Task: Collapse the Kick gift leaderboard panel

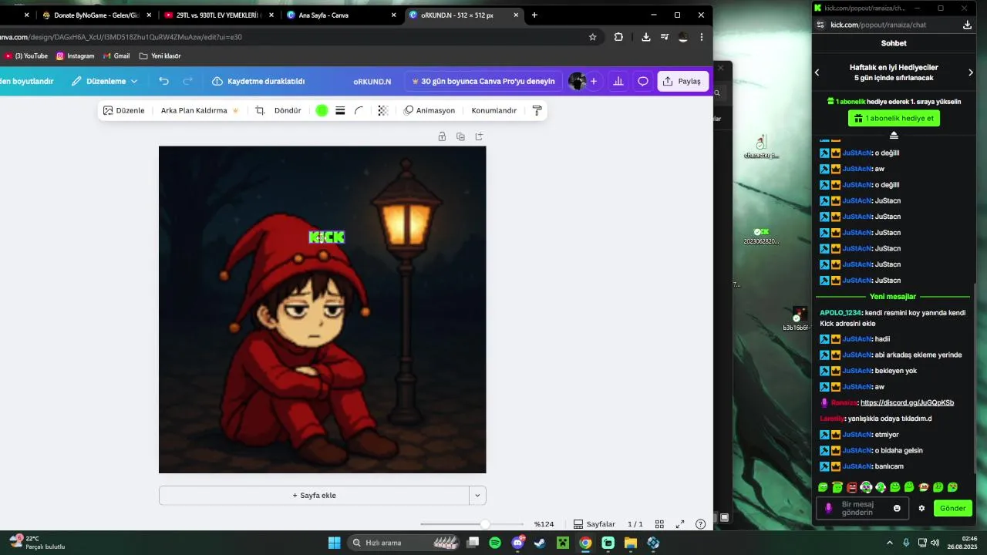Action: 894,135
